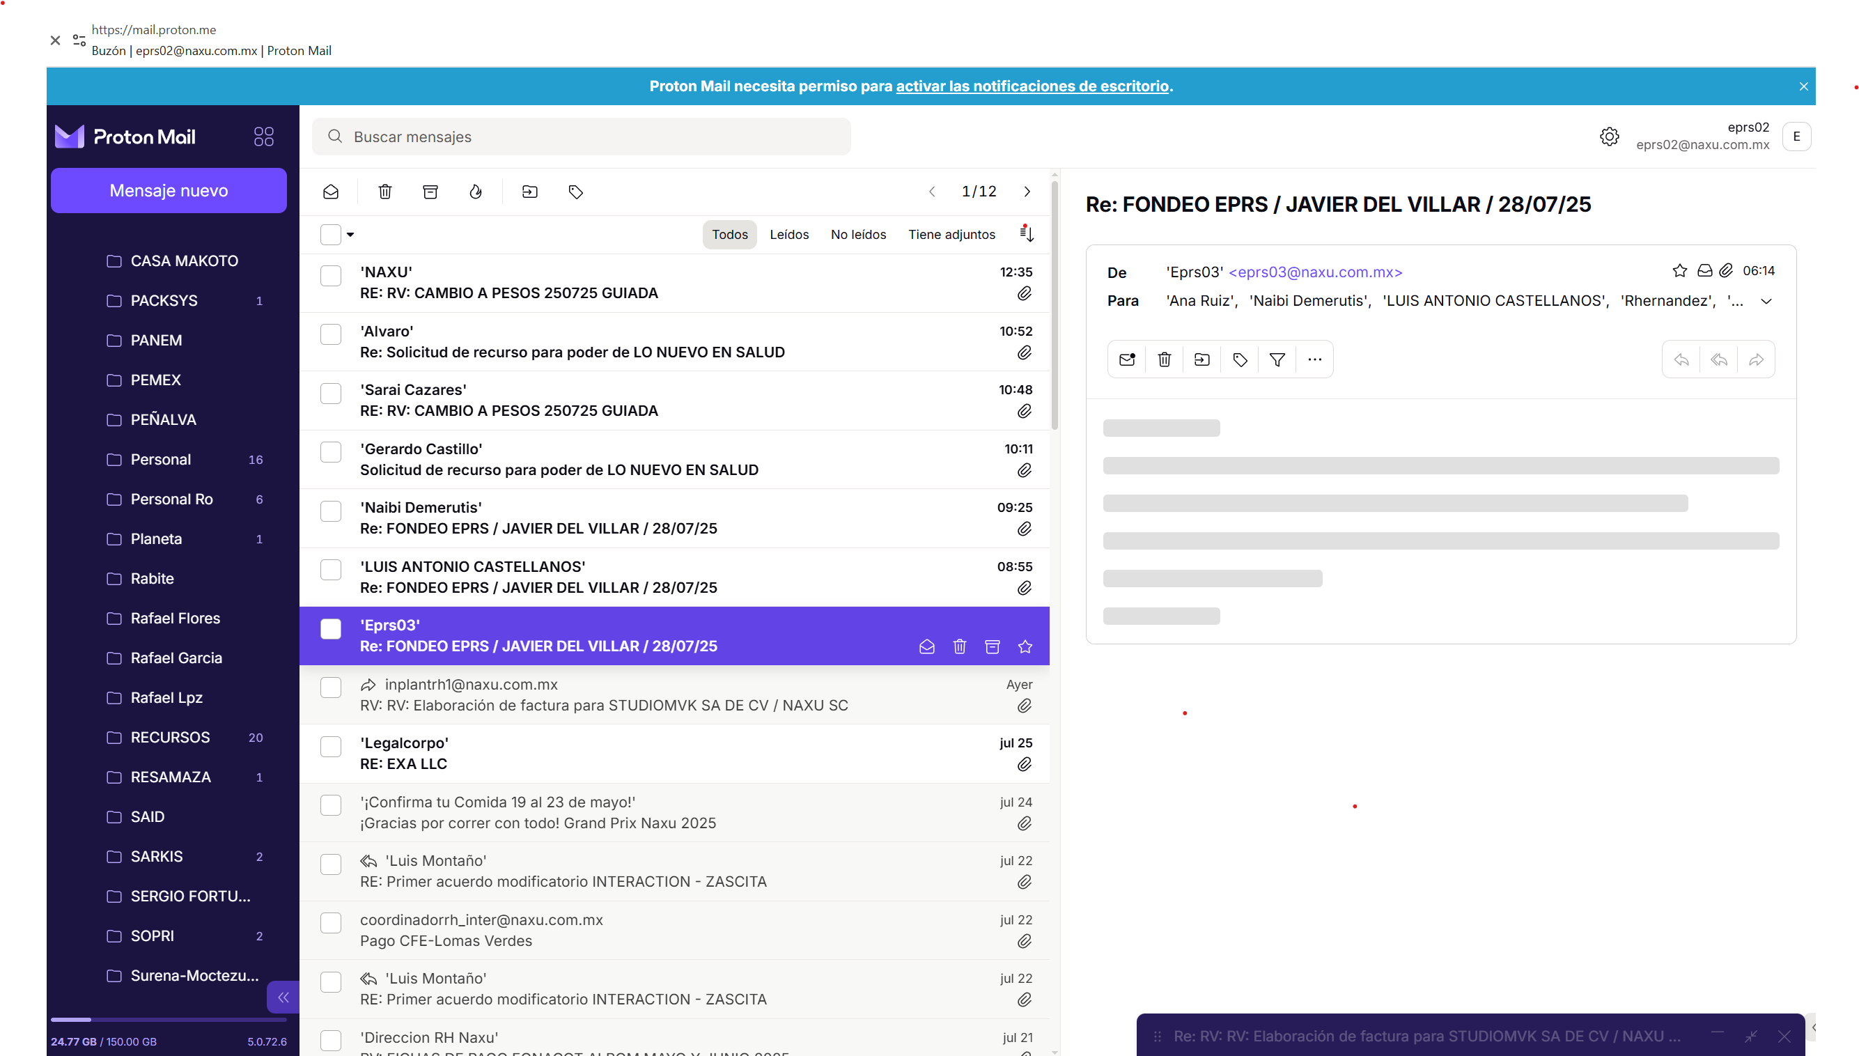Click the trash icon in list toolbar
This screenshot has height=1056, width=1859.
click(385, 192)
